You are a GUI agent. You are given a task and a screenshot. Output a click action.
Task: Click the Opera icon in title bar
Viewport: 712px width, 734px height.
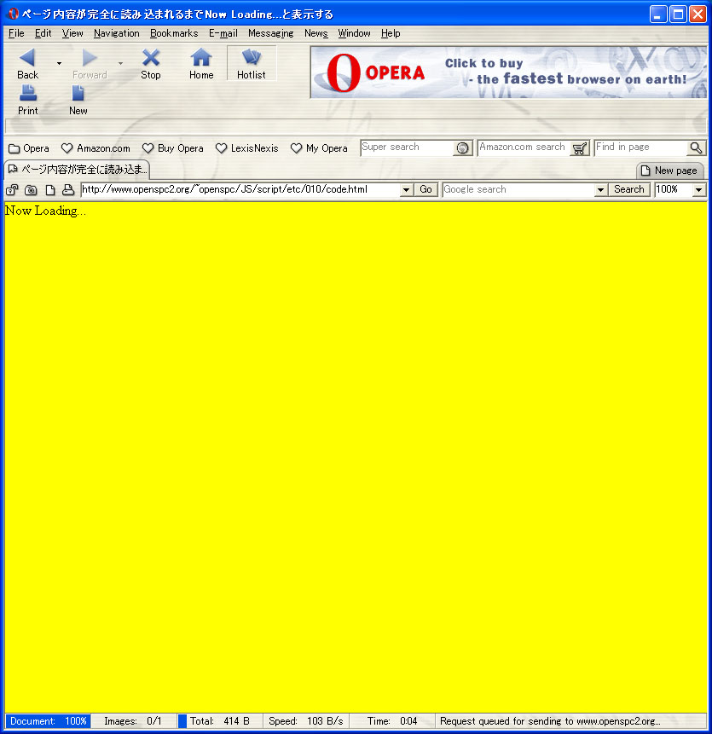(13, 14)
